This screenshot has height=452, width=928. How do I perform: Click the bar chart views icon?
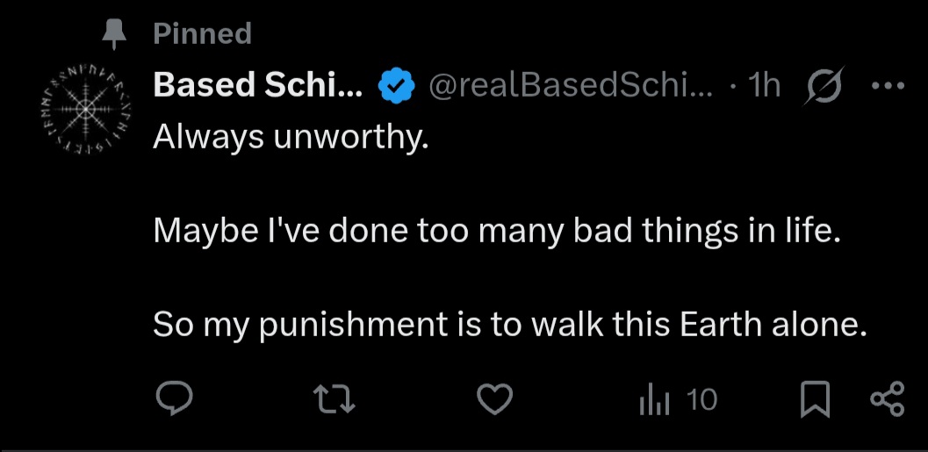pyautogui.click(x=654, y=401)
